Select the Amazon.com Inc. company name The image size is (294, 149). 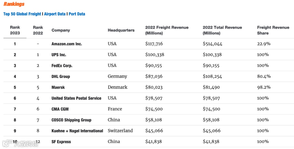coord(67,44)
